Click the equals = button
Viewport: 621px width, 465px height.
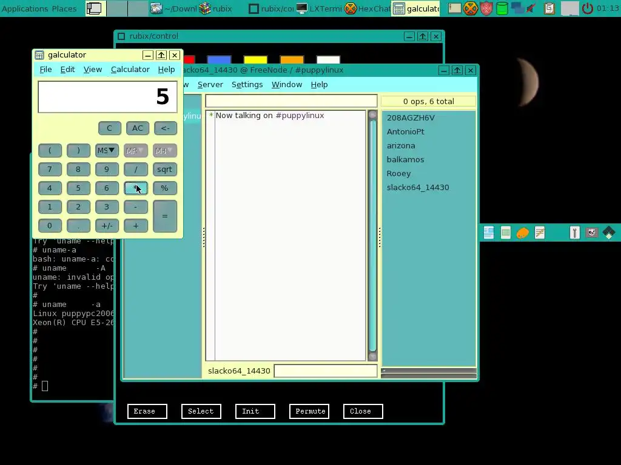[164, 216]
